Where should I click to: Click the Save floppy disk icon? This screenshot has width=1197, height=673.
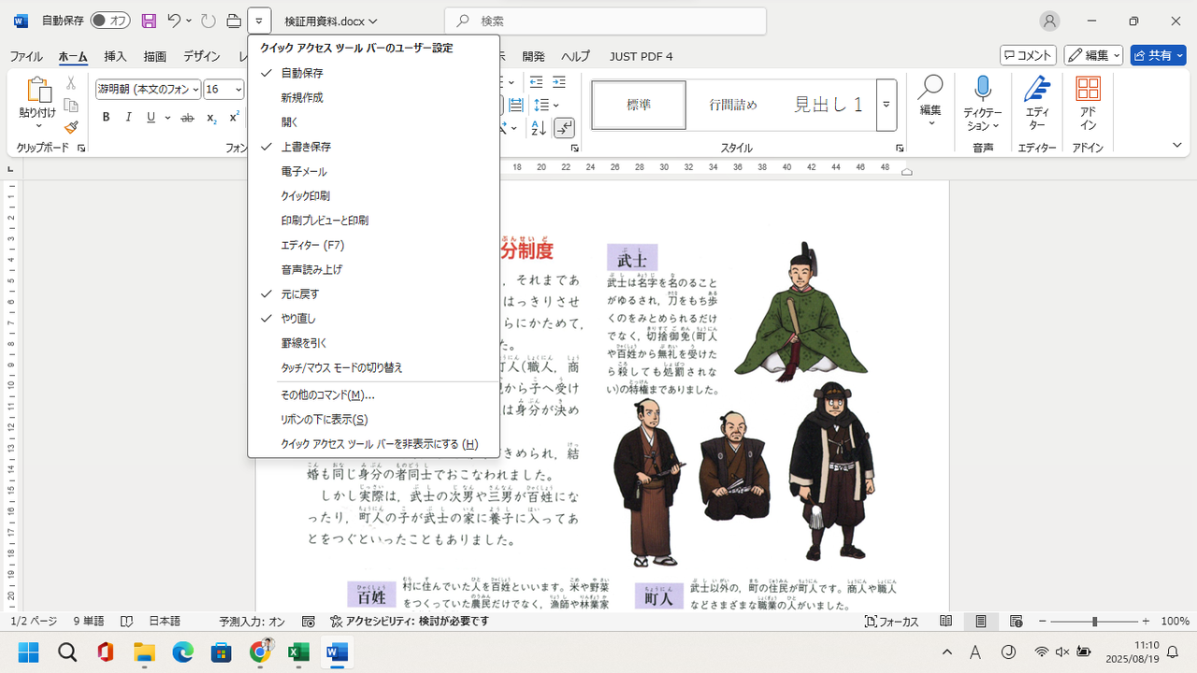149,21
